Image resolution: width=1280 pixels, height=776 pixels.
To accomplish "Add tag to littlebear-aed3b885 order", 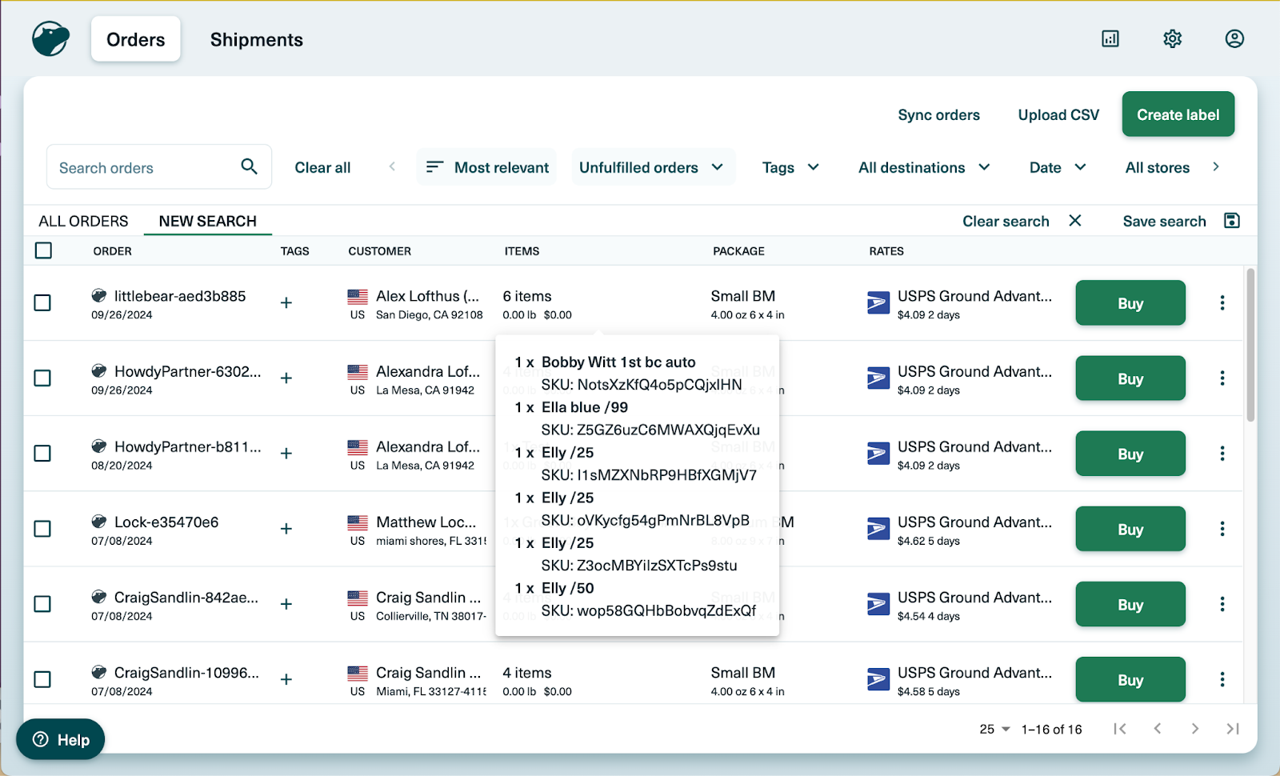I will [x=286, y=303].
